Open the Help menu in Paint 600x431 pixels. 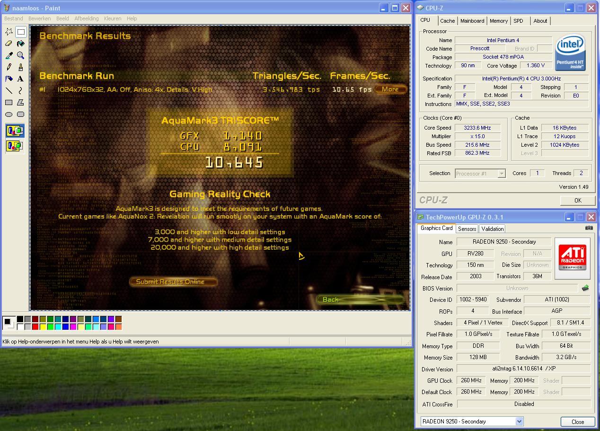point(132,18)
